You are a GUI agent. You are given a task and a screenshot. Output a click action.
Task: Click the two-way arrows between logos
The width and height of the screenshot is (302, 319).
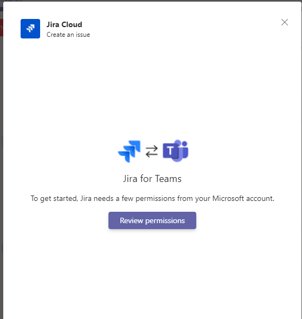152,151
